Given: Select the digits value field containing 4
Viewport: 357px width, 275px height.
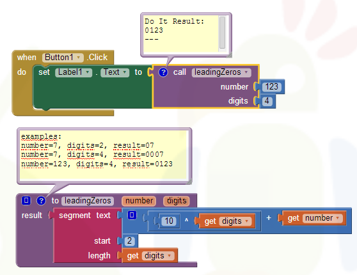Looking at the screenshot, I should pos(267,101).
